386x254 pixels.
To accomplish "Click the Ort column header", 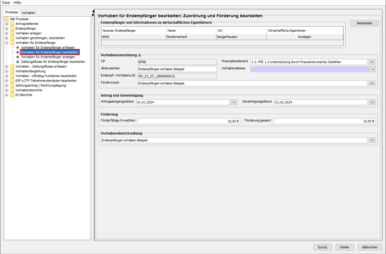I will coord(241,31).
